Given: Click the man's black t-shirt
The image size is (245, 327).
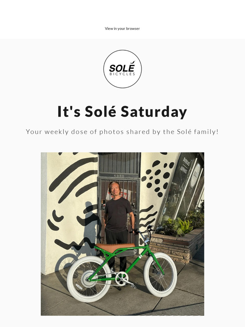Looking at the screenshot, I should (117, 215).
